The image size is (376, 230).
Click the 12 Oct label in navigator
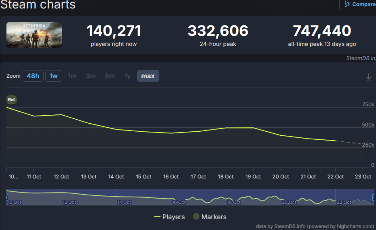pos(69,202)
